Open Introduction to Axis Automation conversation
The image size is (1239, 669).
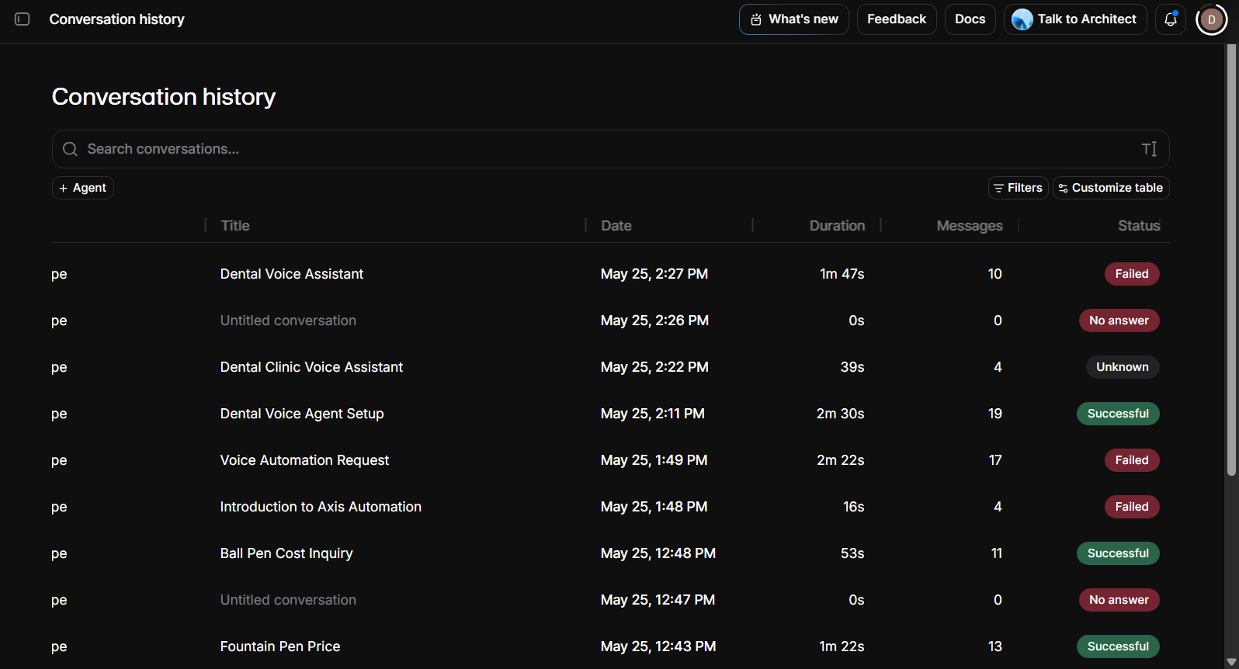tap(321, 507)
